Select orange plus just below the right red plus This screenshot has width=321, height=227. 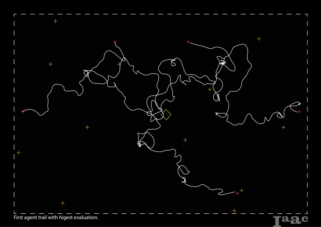point(283,128)
